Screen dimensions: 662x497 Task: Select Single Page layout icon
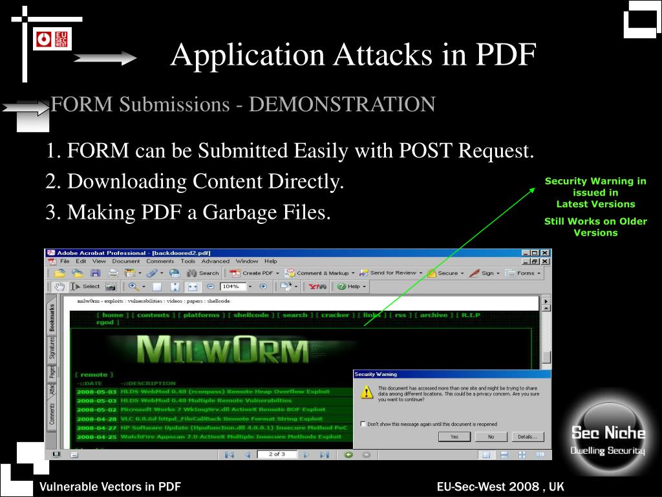click(486, 455)
